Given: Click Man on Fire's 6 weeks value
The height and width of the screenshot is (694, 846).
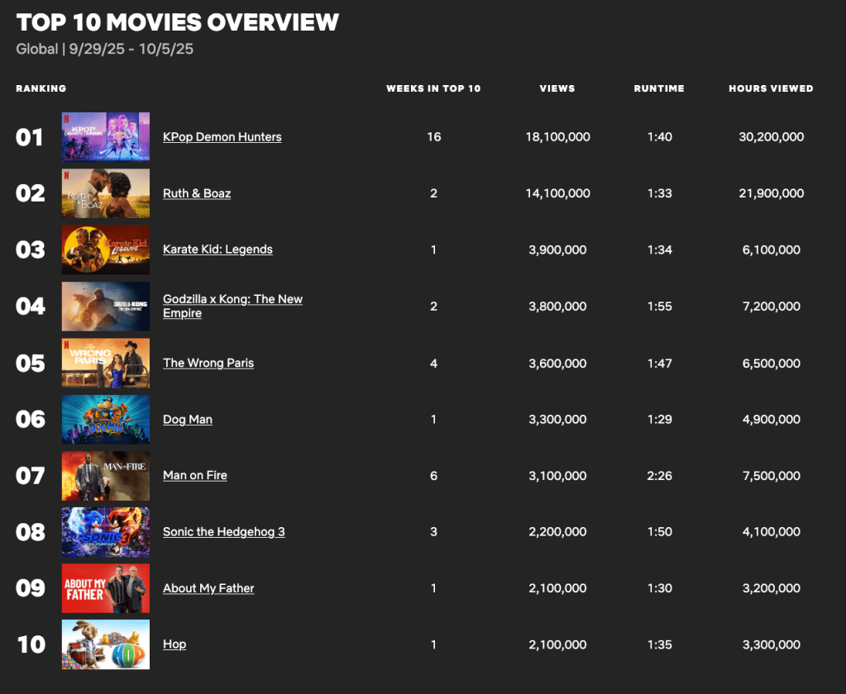Looking at the screenshot, I should [434, 476].
